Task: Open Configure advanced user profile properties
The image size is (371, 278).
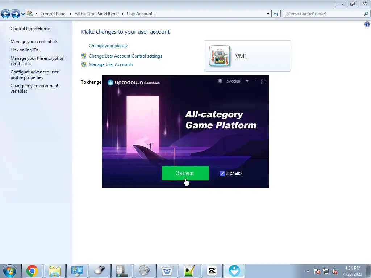Action: 34,75
